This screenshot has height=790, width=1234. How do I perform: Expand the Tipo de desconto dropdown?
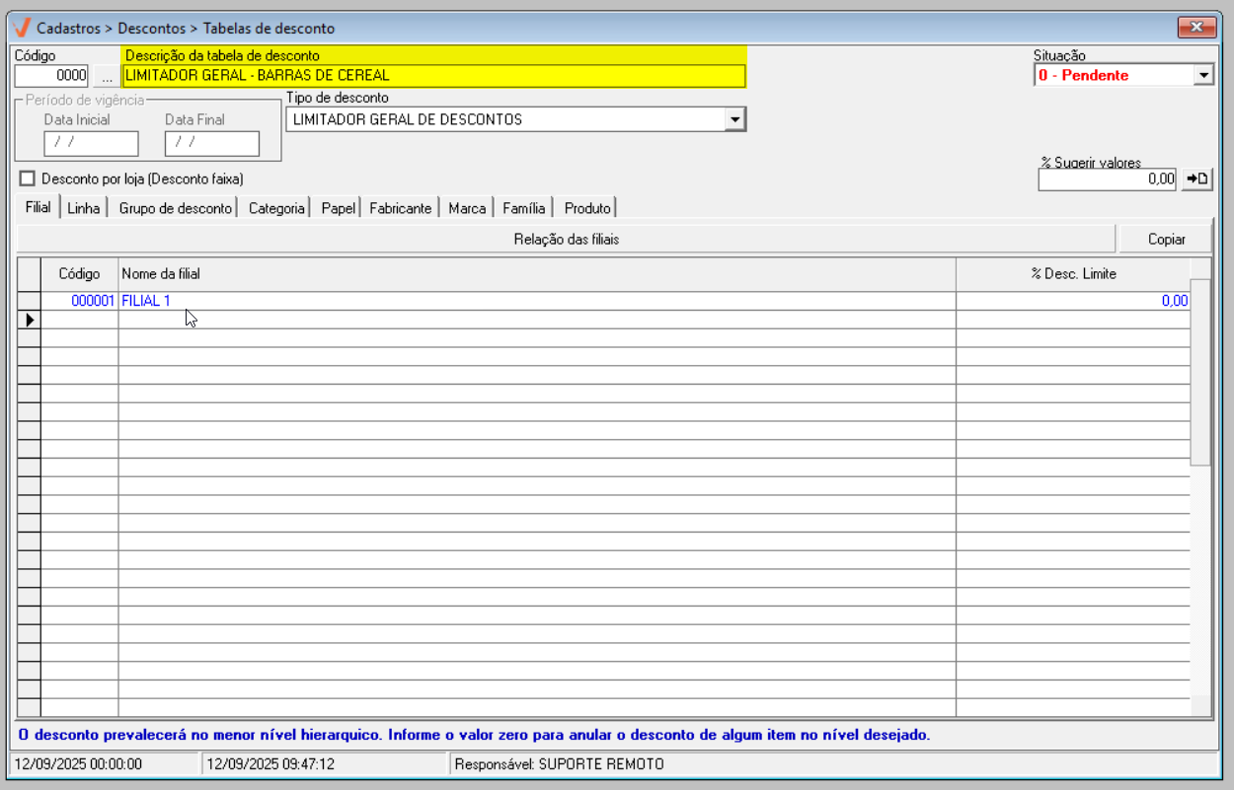point(734,119)
